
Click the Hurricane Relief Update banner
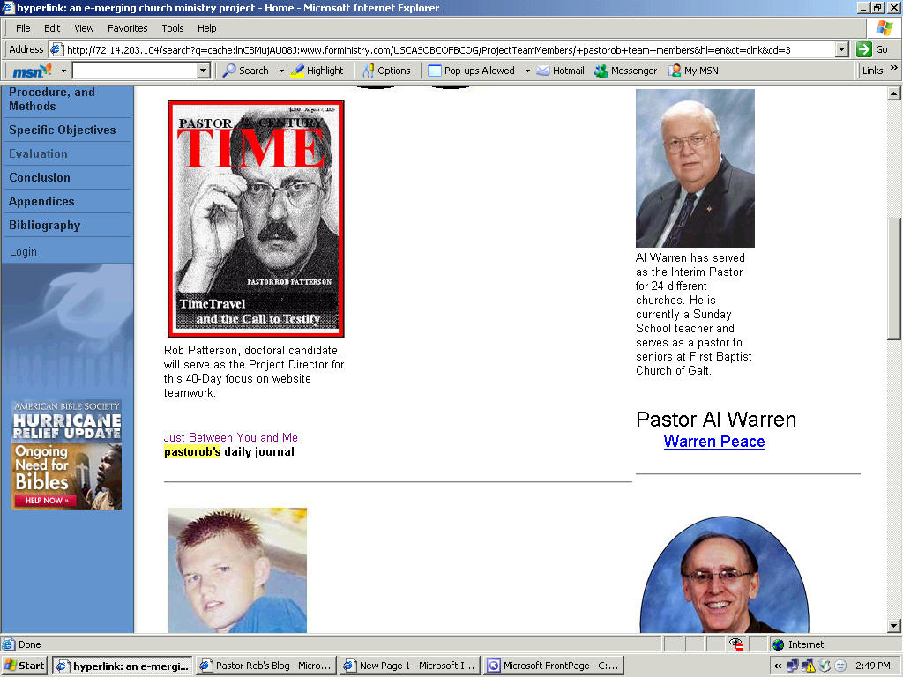(67, 455)
